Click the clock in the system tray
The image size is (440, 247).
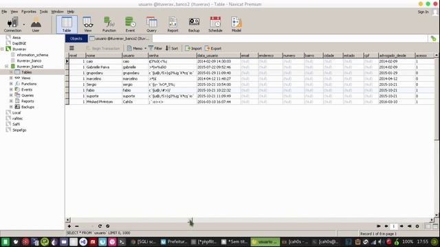(x=422, y=242)
